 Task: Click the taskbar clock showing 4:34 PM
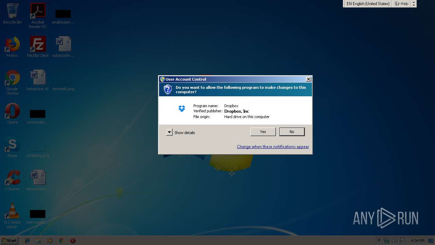418,241
